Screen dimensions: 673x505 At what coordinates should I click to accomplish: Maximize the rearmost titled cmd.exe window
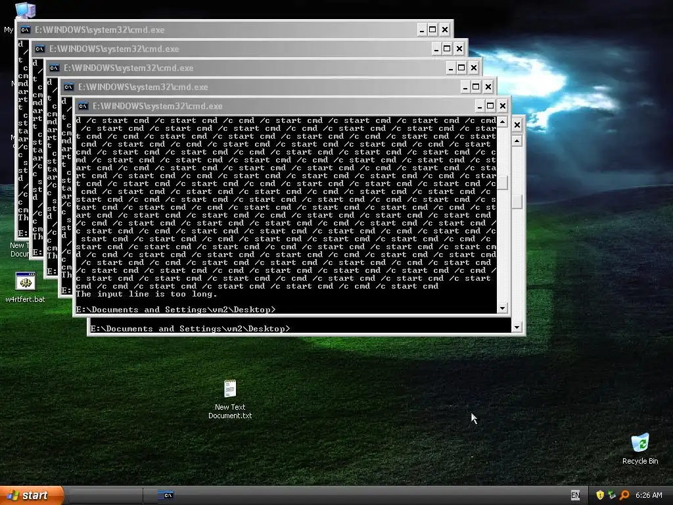pyautogui.click(x=432, y=30)
